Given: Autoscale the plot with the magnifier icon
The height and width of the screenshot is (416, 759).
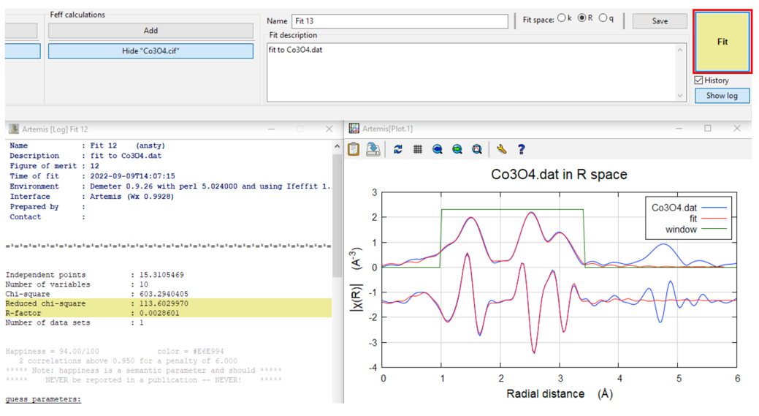Looking at the screenshot, I should 477,149.
